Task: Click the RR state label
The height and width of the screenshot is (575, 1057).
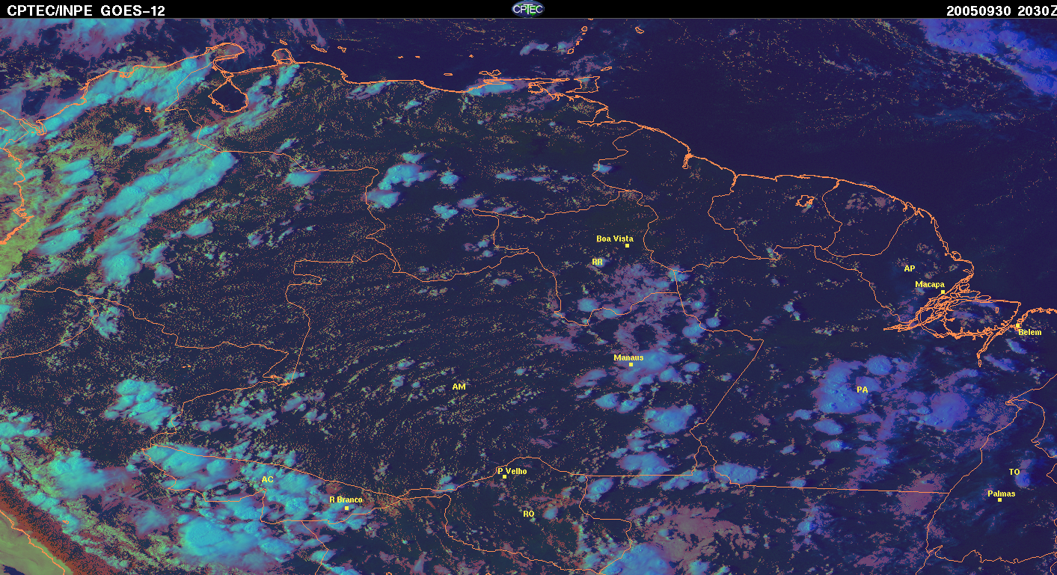Action: coord(597,262)
